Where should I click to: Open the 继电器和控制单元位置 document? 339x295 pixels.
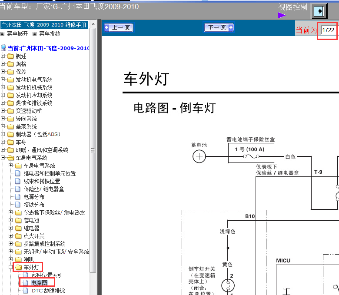(50, 173)
